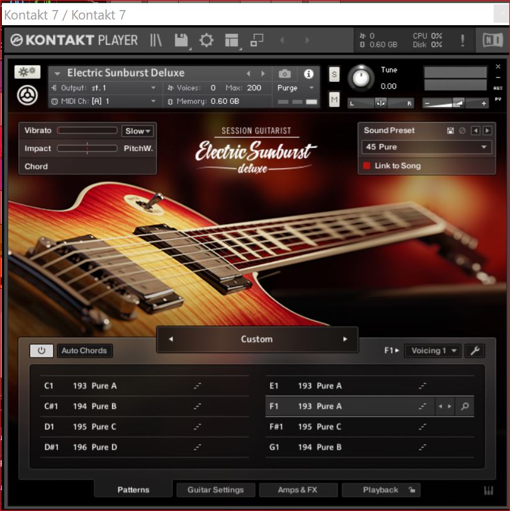Save the Sound Preset disk icon
The image size is (510, 511).
point(450,131)
